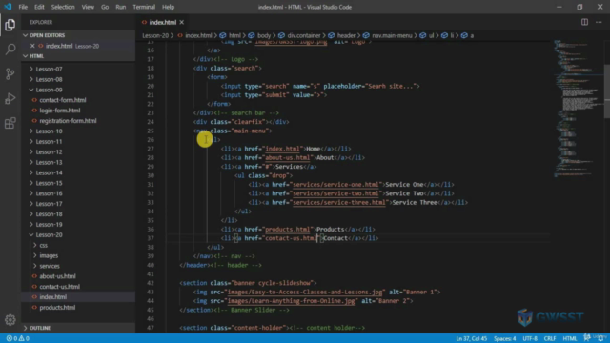Click the Ln 37, Col 45 status entry
This screenshot has width=610, height=343.
click(471, 339)
